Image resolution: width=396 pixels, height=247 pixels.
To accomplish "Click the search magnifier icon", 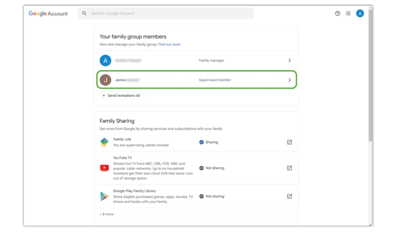I will [84, 14].
